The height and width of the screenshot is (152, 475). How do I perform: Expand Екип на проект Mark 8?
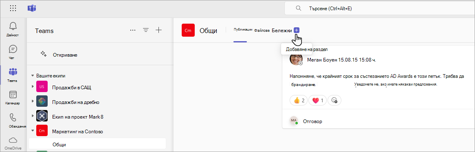pos(33,116)
